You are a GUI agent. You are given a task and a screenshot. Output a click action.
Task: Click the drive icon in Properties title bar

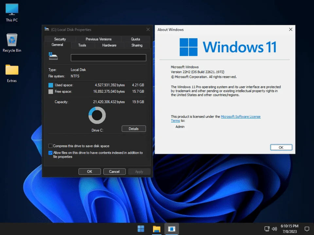47,29
